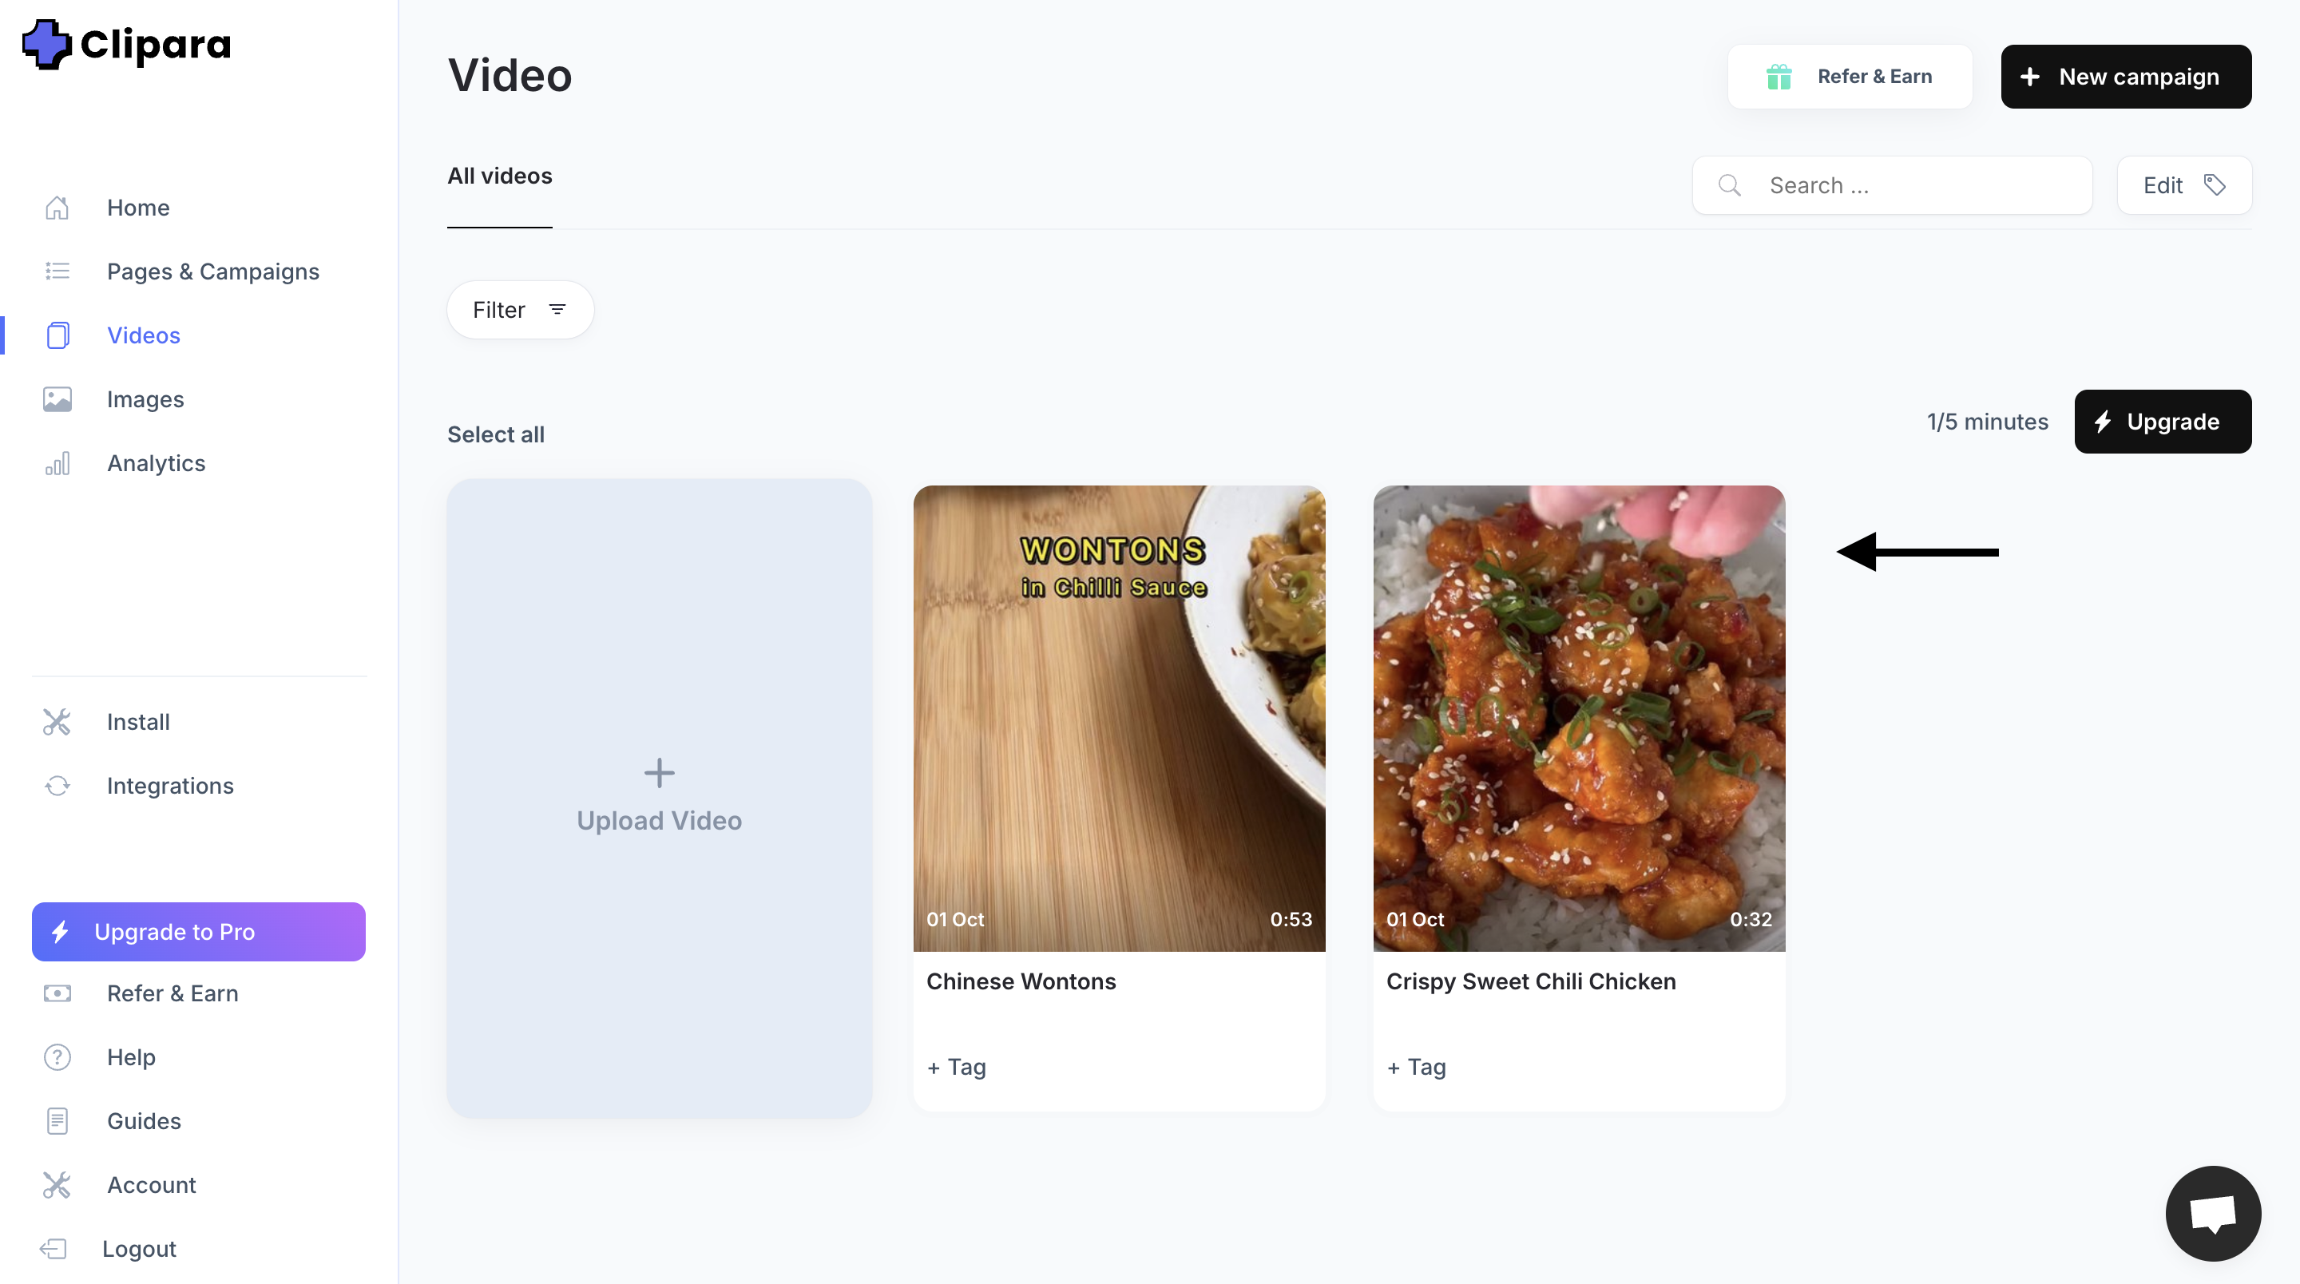Click the Chinese Wontons title

[x=1021, y=981]
